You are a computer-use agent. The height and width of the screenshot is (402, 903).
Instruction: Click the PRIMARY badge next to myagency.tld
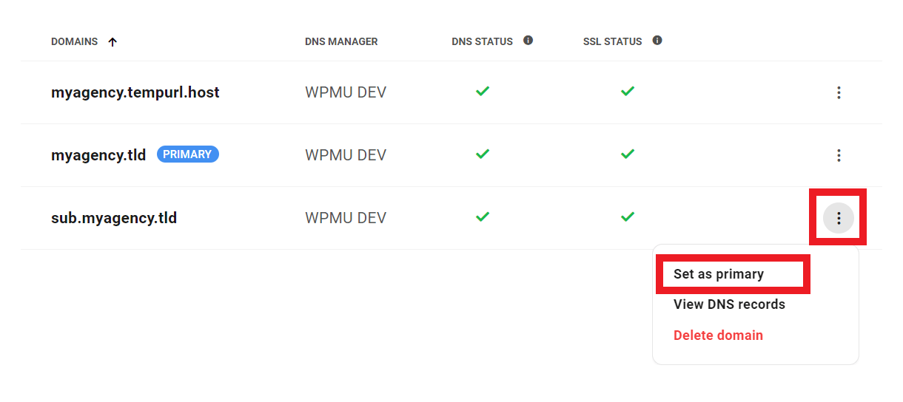click(x=188, y=154)
